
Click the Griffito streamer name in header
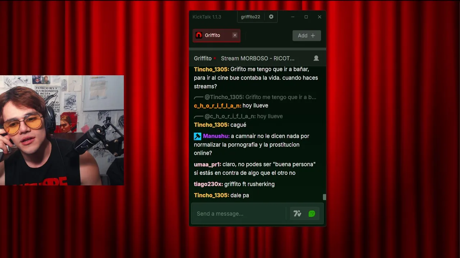point(203,58)
